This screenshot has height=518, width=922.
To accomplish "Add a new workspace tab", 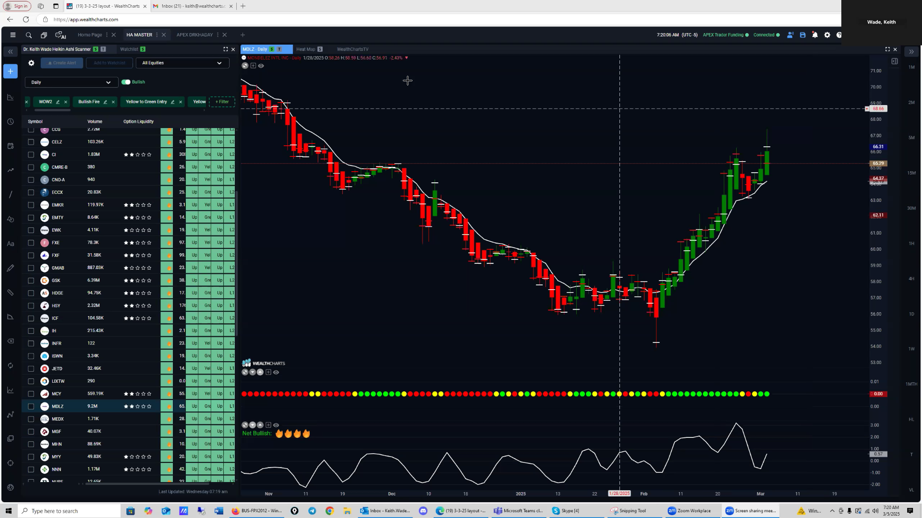I will coord(243,35).
